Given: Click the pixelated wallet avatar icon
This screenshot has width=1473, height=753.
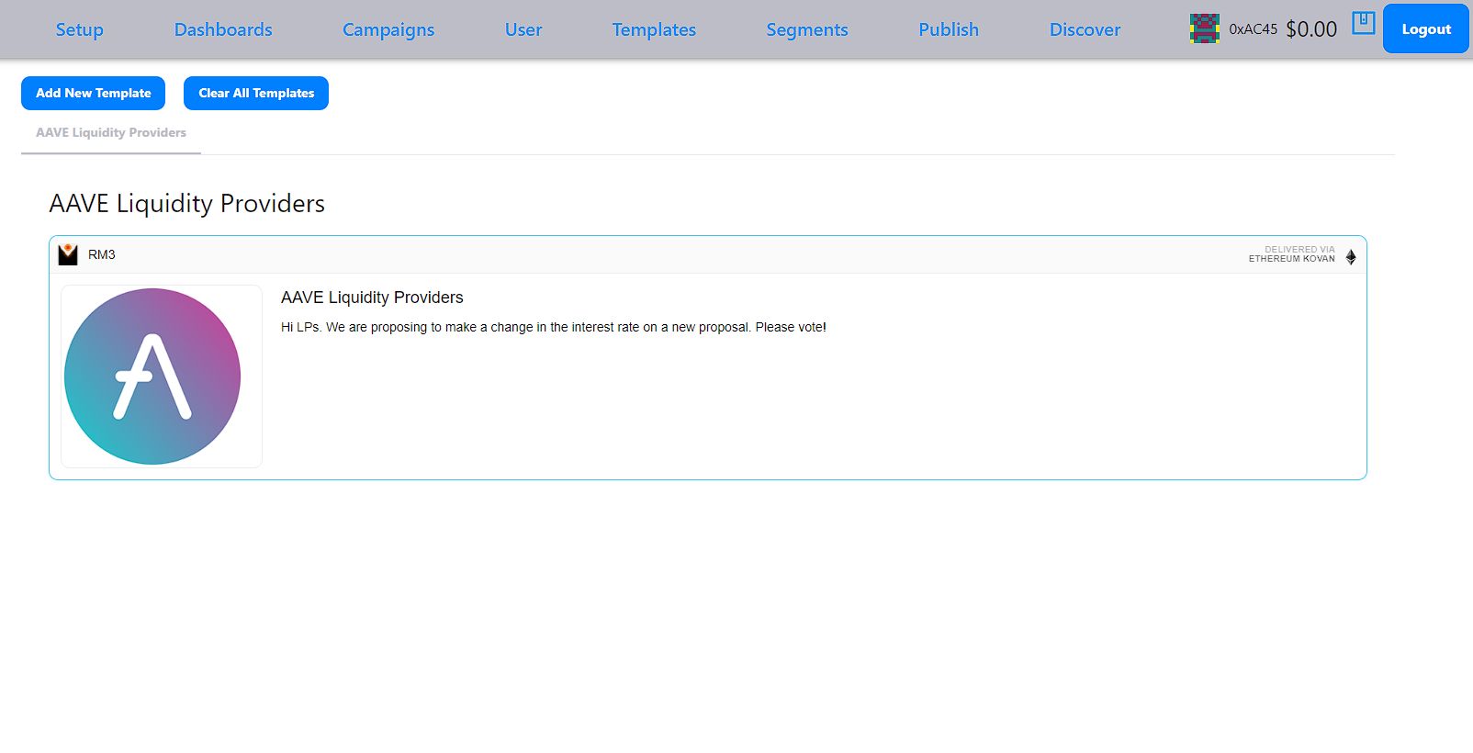Looking at the screenshot, I should pos(1205,28).
